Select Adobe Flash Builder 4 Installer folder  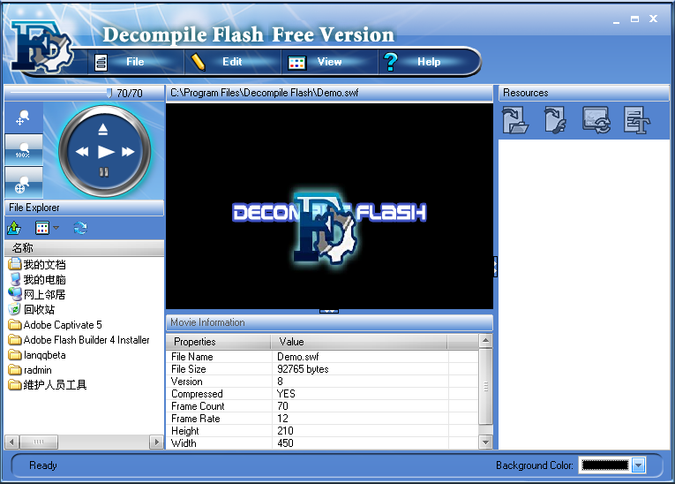click(79, 340)
